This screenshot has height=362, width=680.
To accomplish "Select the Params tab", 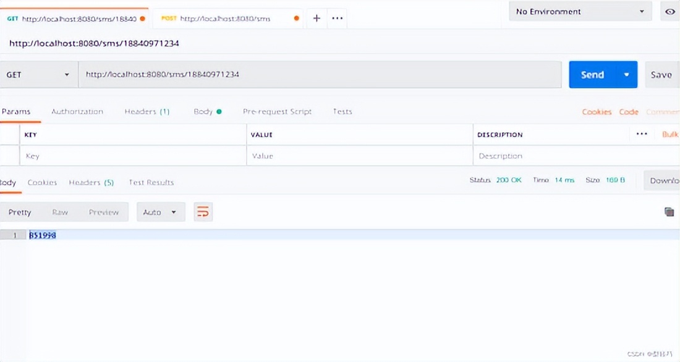I will pyautogui.click(x=16, y=111).
